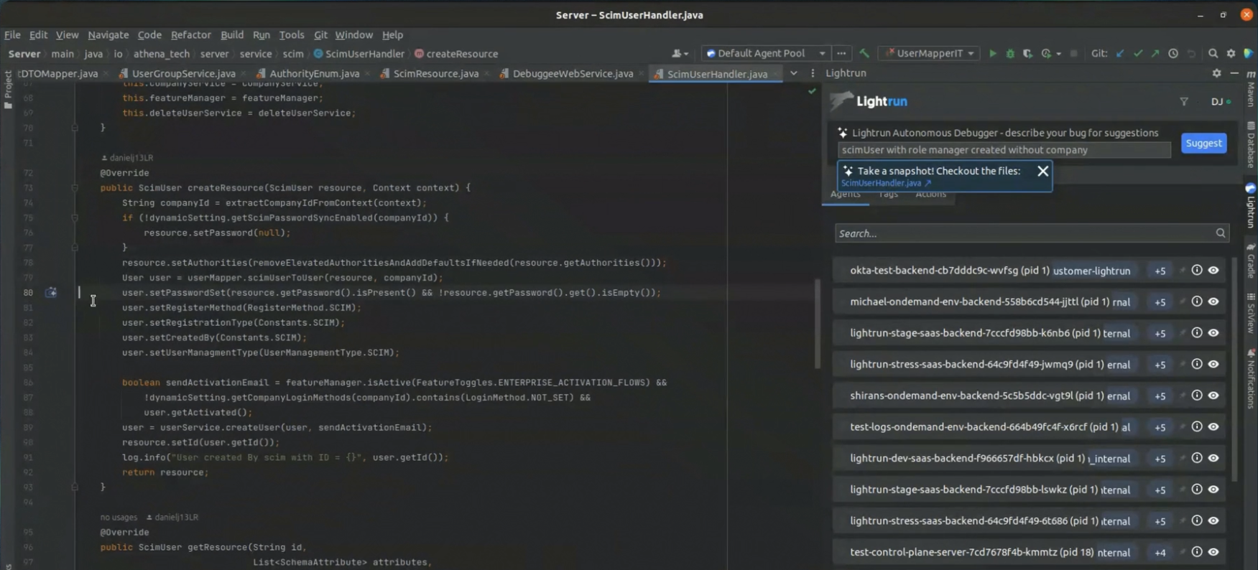Click the green Debug bug icon
Image resolution: width=1258 pixels, height=570 pixels.
(1010, 54)
